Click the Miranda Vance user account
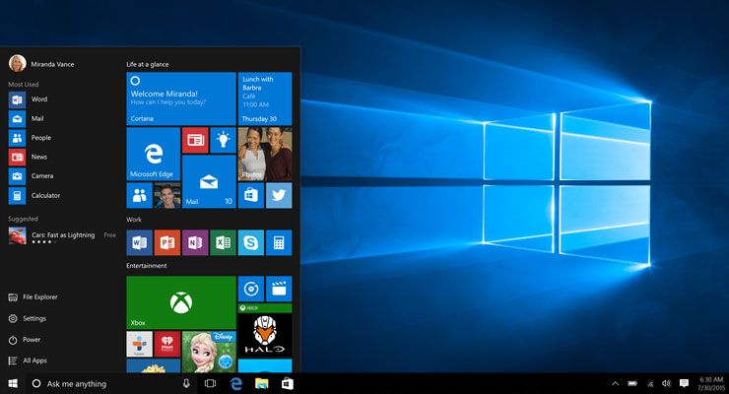The width and height of the screenshot is (729, 394). [52, 64]
